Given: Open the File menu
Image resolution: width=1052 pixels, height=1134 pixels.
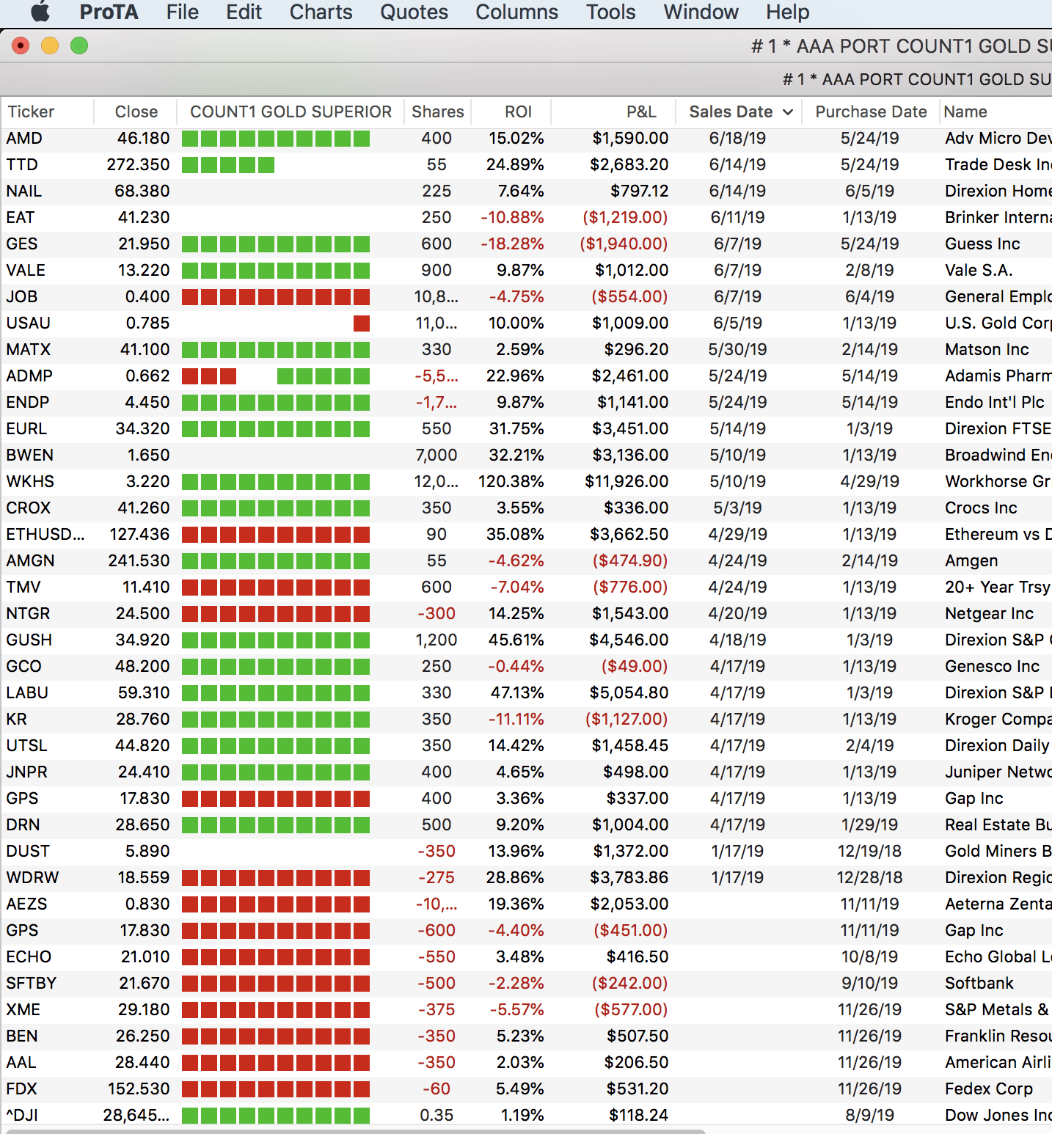Looking at the screenshot, I should tap(183, 12).
